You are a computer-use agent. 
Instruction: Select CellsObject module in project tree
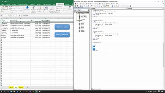[x=82, y=22]
